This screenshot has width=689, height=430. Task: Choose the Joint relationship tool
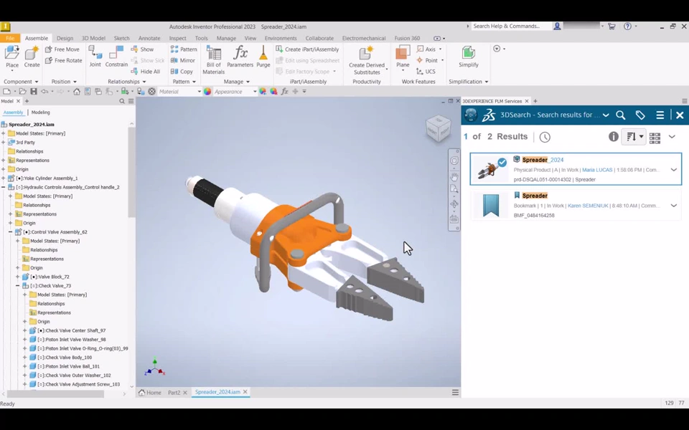click(x=95, y=57)
